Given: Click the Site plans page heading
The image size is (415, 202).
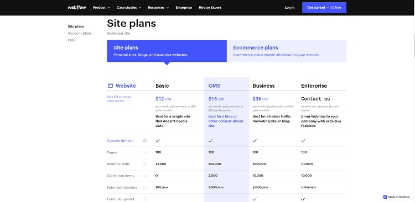Looking at the screenshot, I should 131,24.
